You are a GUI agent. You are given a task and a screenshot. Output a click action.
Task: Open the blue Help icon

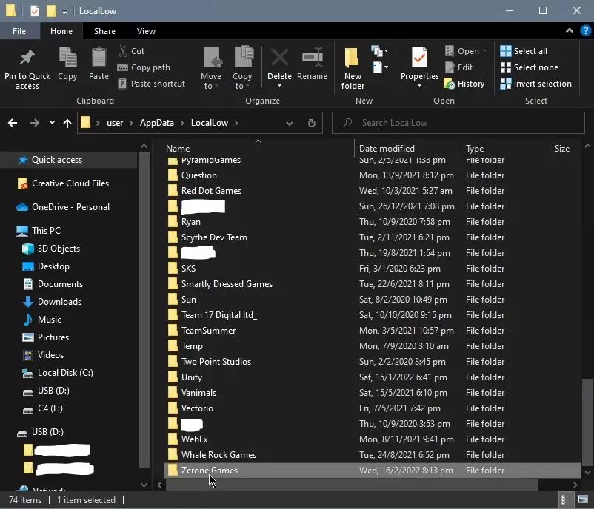586,30
